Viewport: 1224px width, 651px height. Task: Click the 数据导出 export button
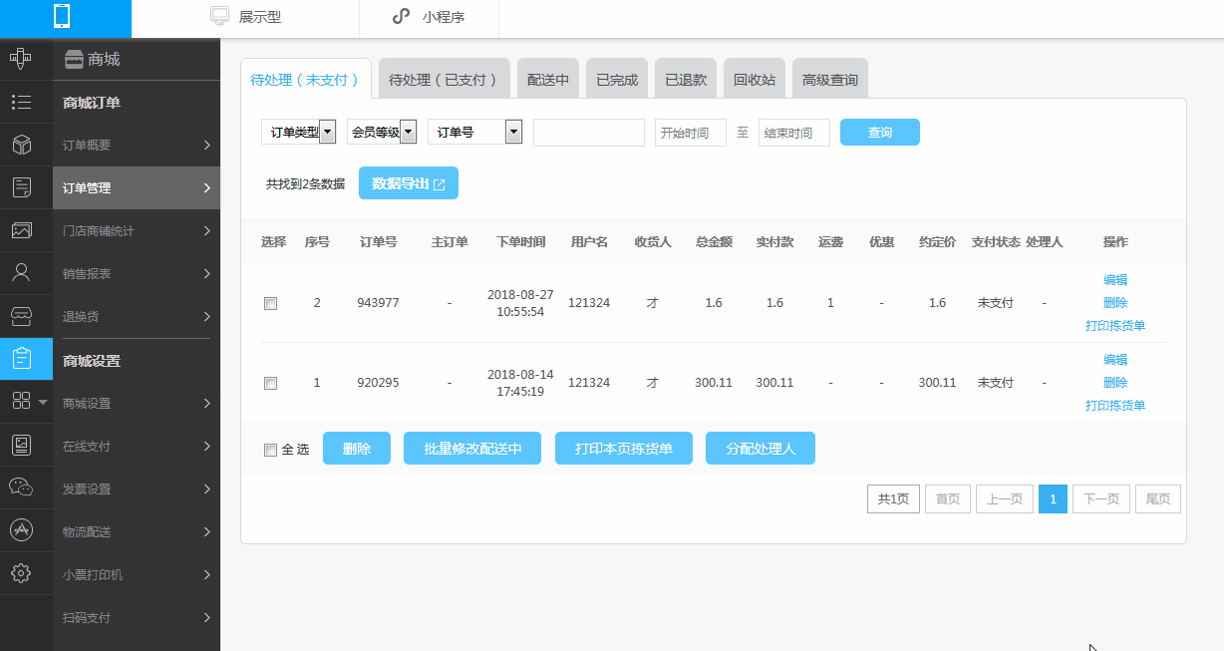[409, 183]
